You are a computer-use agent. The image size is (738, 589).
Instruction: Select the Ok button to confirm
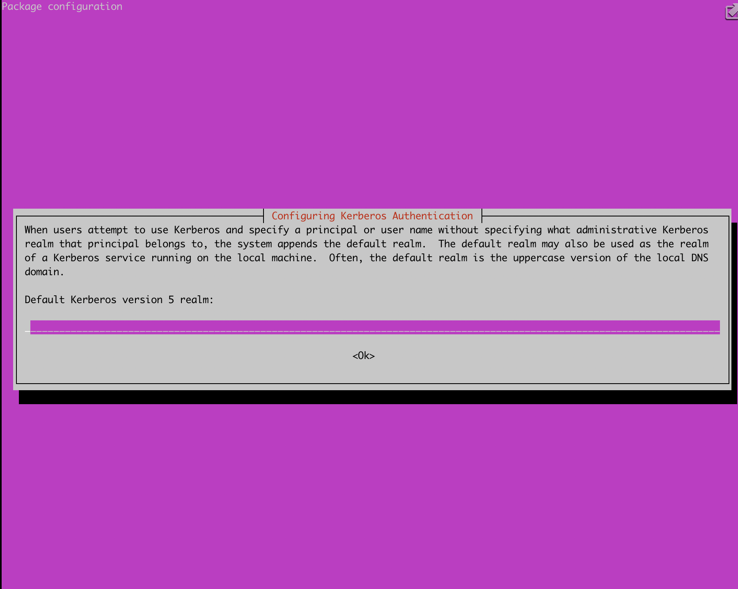tap(364, 356)
